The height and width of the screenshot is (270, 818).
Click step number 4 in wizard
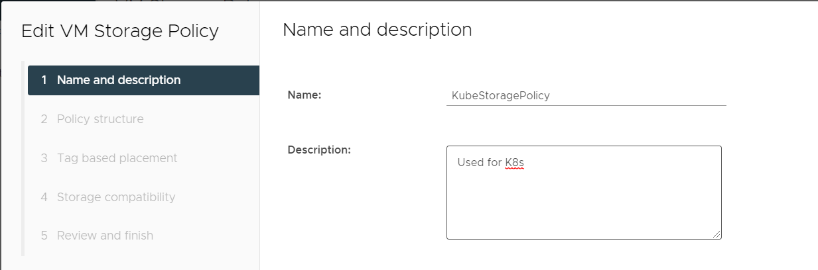(x=44, y=197)
